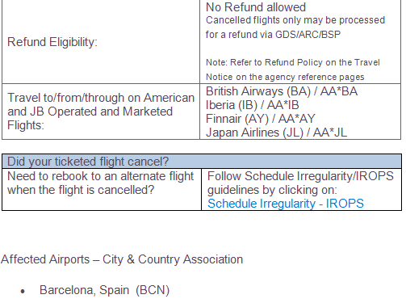Click the 'Need to rebook to an alternate flight' text

[100, 176]
